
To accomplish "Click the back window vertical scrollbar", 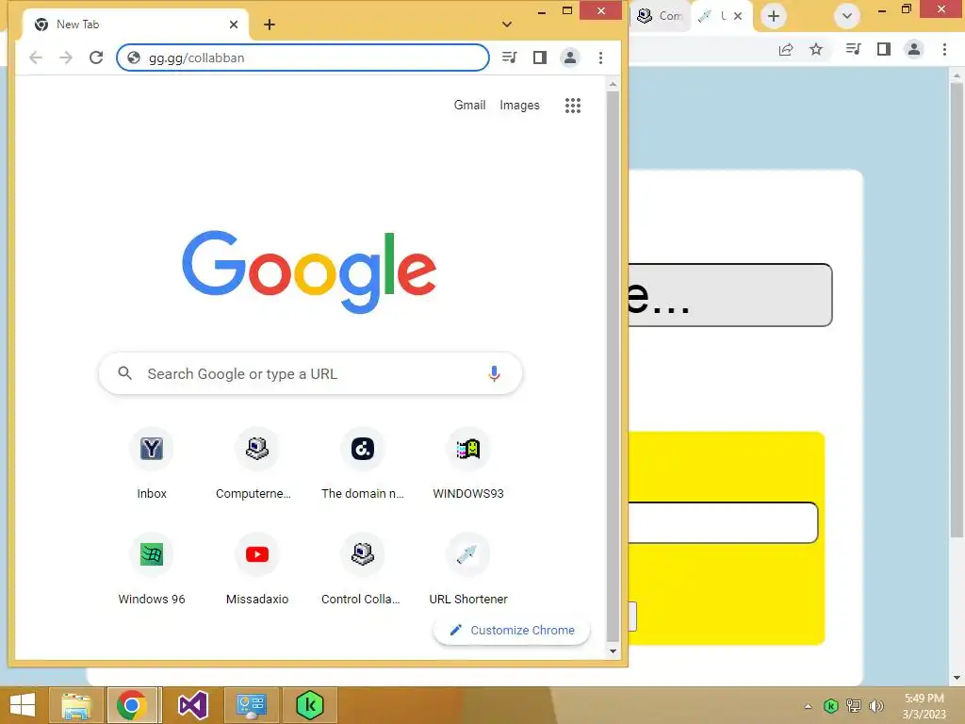I will (957, 308).
